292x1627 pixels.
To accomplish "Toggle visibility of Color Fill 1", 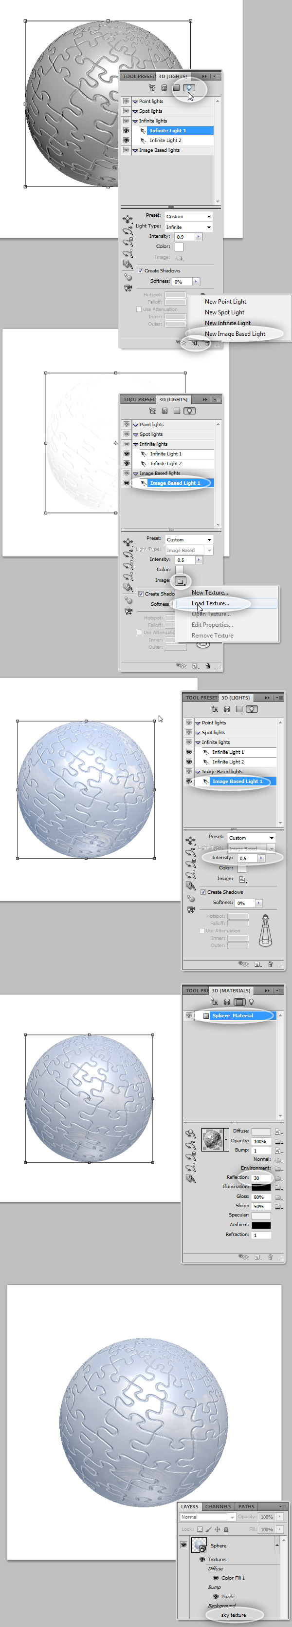I will [216, 1578].
